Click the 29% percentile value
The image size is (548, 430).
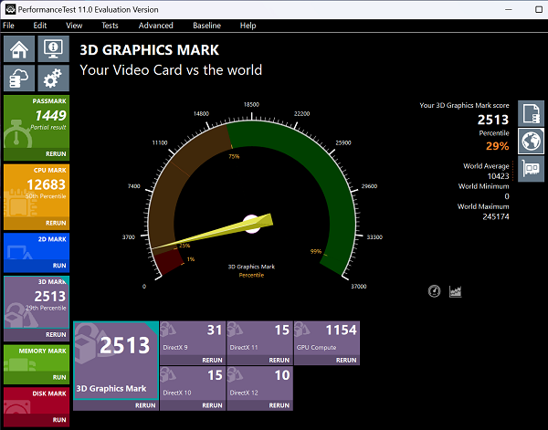point(498,146)
